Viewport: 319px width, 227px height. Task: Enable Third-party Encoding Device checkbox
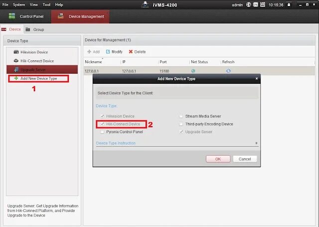(181, 124)
